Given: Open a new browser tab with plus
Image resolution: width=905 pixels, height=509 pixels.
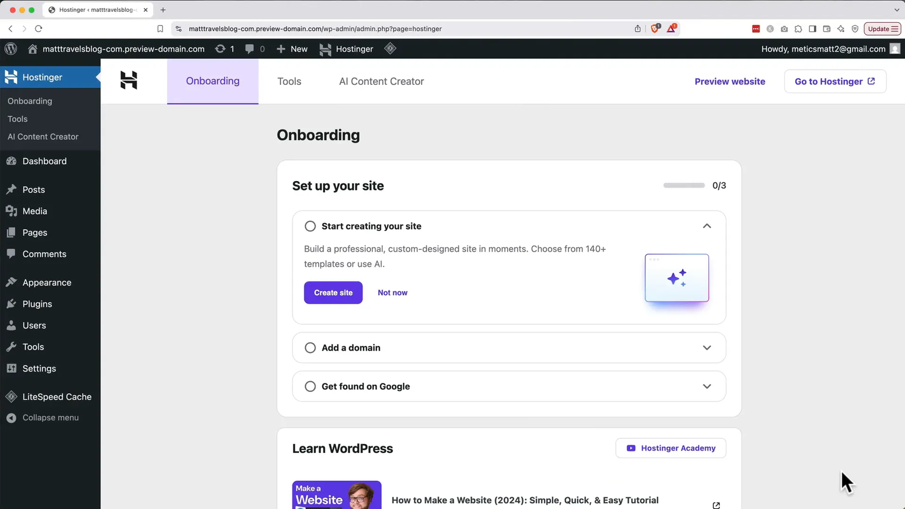Looking at the screenshot, I should (x=163, y=10).
